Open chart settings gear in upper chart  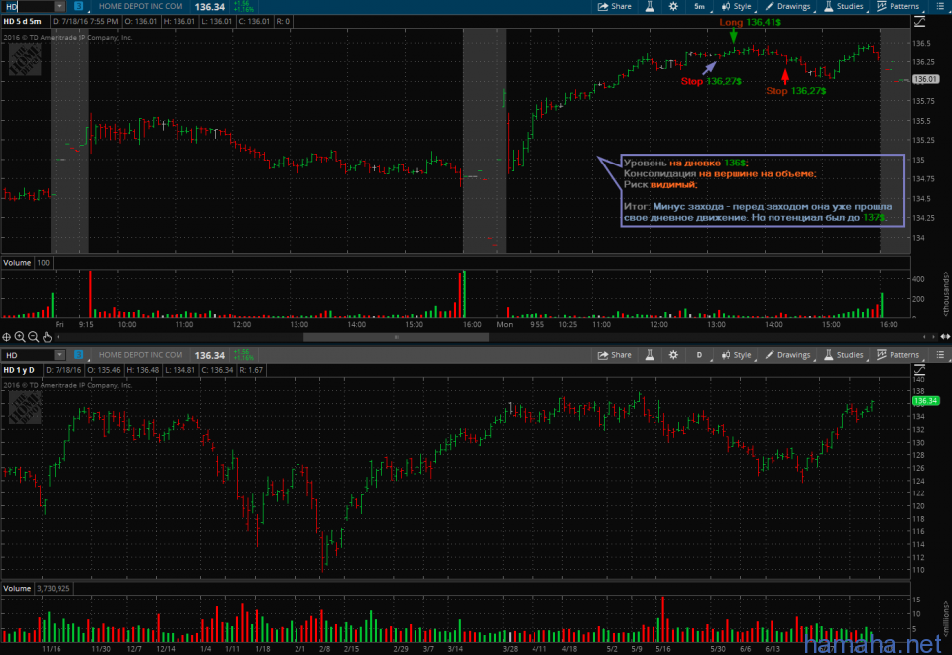[673, 7]
